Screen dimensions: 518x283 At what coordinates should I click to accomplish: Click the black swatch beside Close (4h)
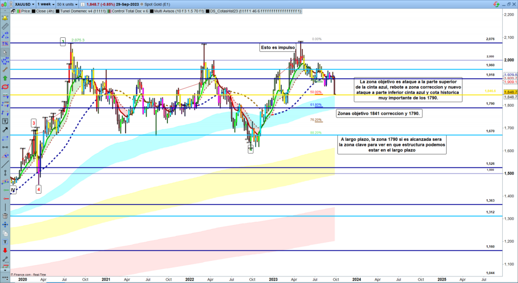[x=34, y=11]
